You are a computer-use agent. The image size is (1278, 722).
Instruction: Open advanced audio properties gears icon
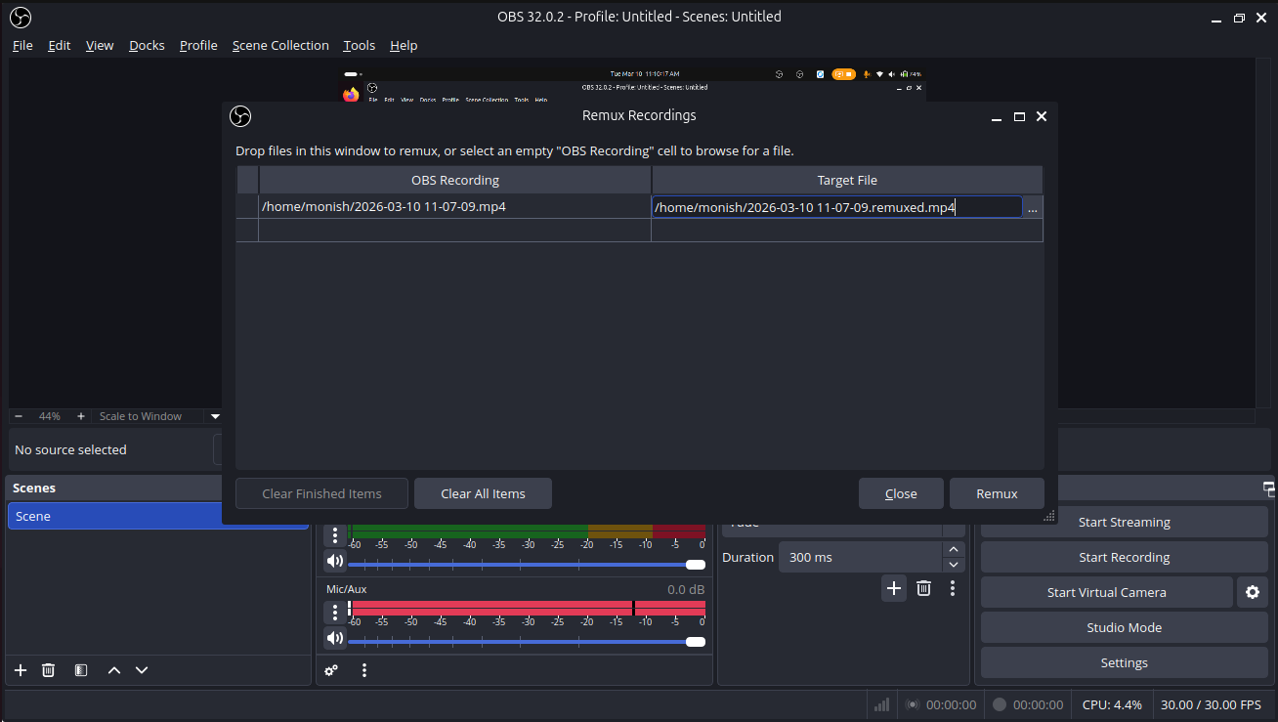click(x=332, y=670)
